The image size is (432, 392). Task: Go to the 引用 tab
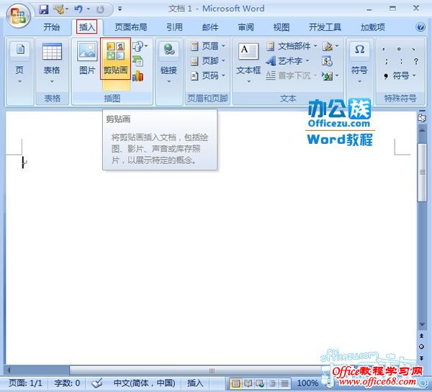pyautogui.click(x=174, y=27)
